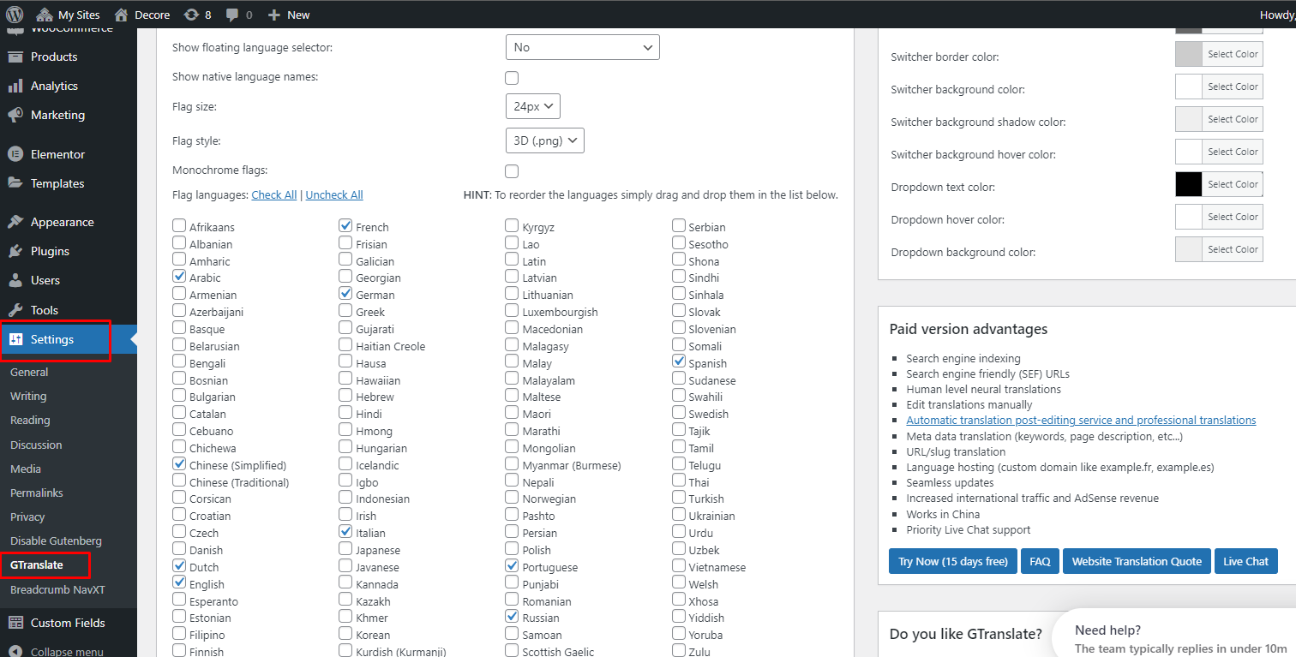Screen dimensions: 1296x657
Task: Open the floating language selector dropdown
Action: click(582, 47)
